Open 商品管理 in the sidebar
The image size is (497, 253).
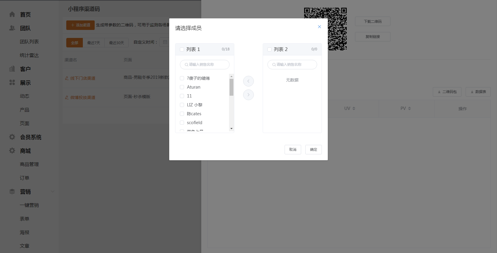(x=29, y=164)
